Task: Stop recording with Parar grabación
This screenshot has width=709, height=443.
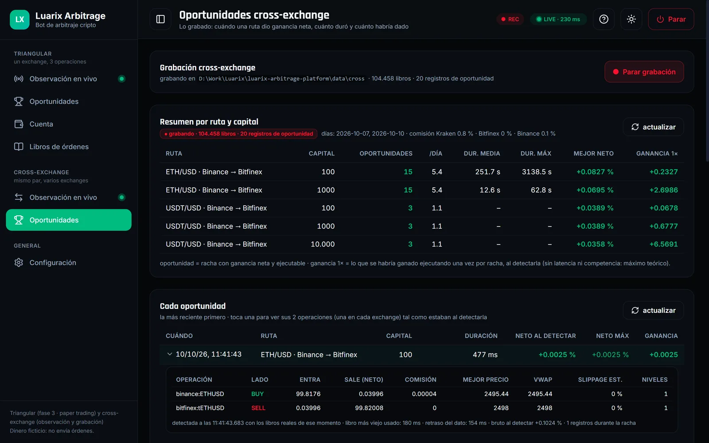Action: 644,72
